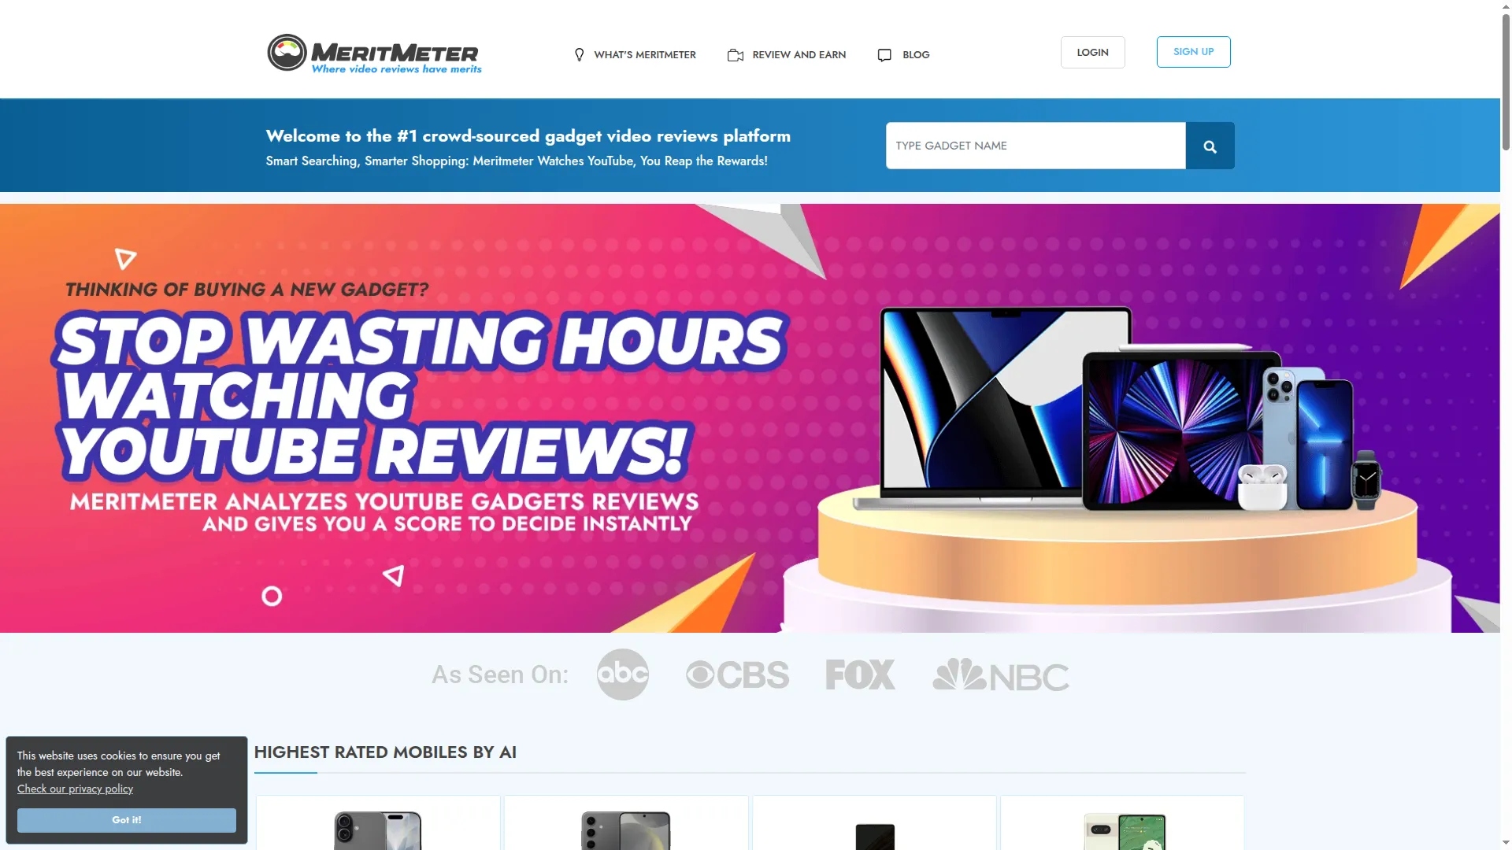The image size is (1512, 850).
Task: Click the 'As Seen On:' text
Action: click(x=500, y=674)
